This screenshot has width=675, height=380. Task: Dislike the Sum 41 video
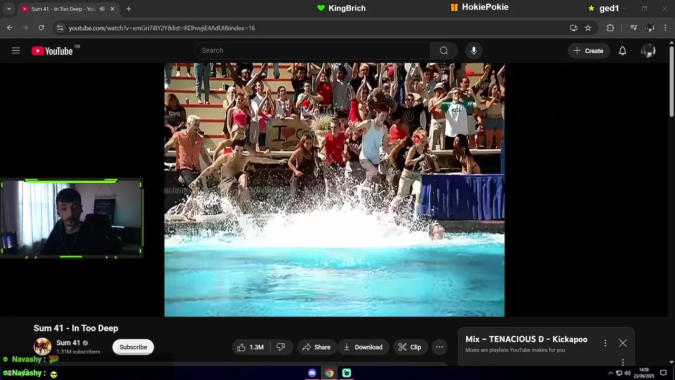click(281, 347)
